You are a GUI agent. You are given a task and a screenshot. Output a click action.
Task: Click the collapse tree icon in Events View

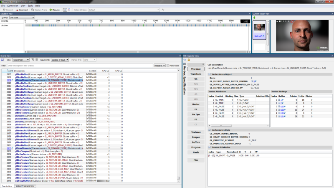pyautogui.click(x=37, y=60)
